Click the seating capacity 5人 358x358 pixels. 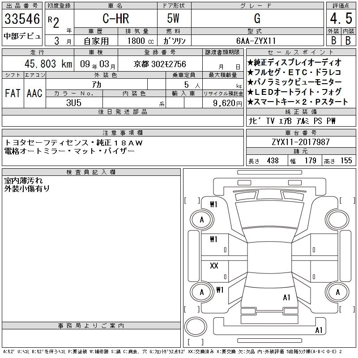point(192,85)
